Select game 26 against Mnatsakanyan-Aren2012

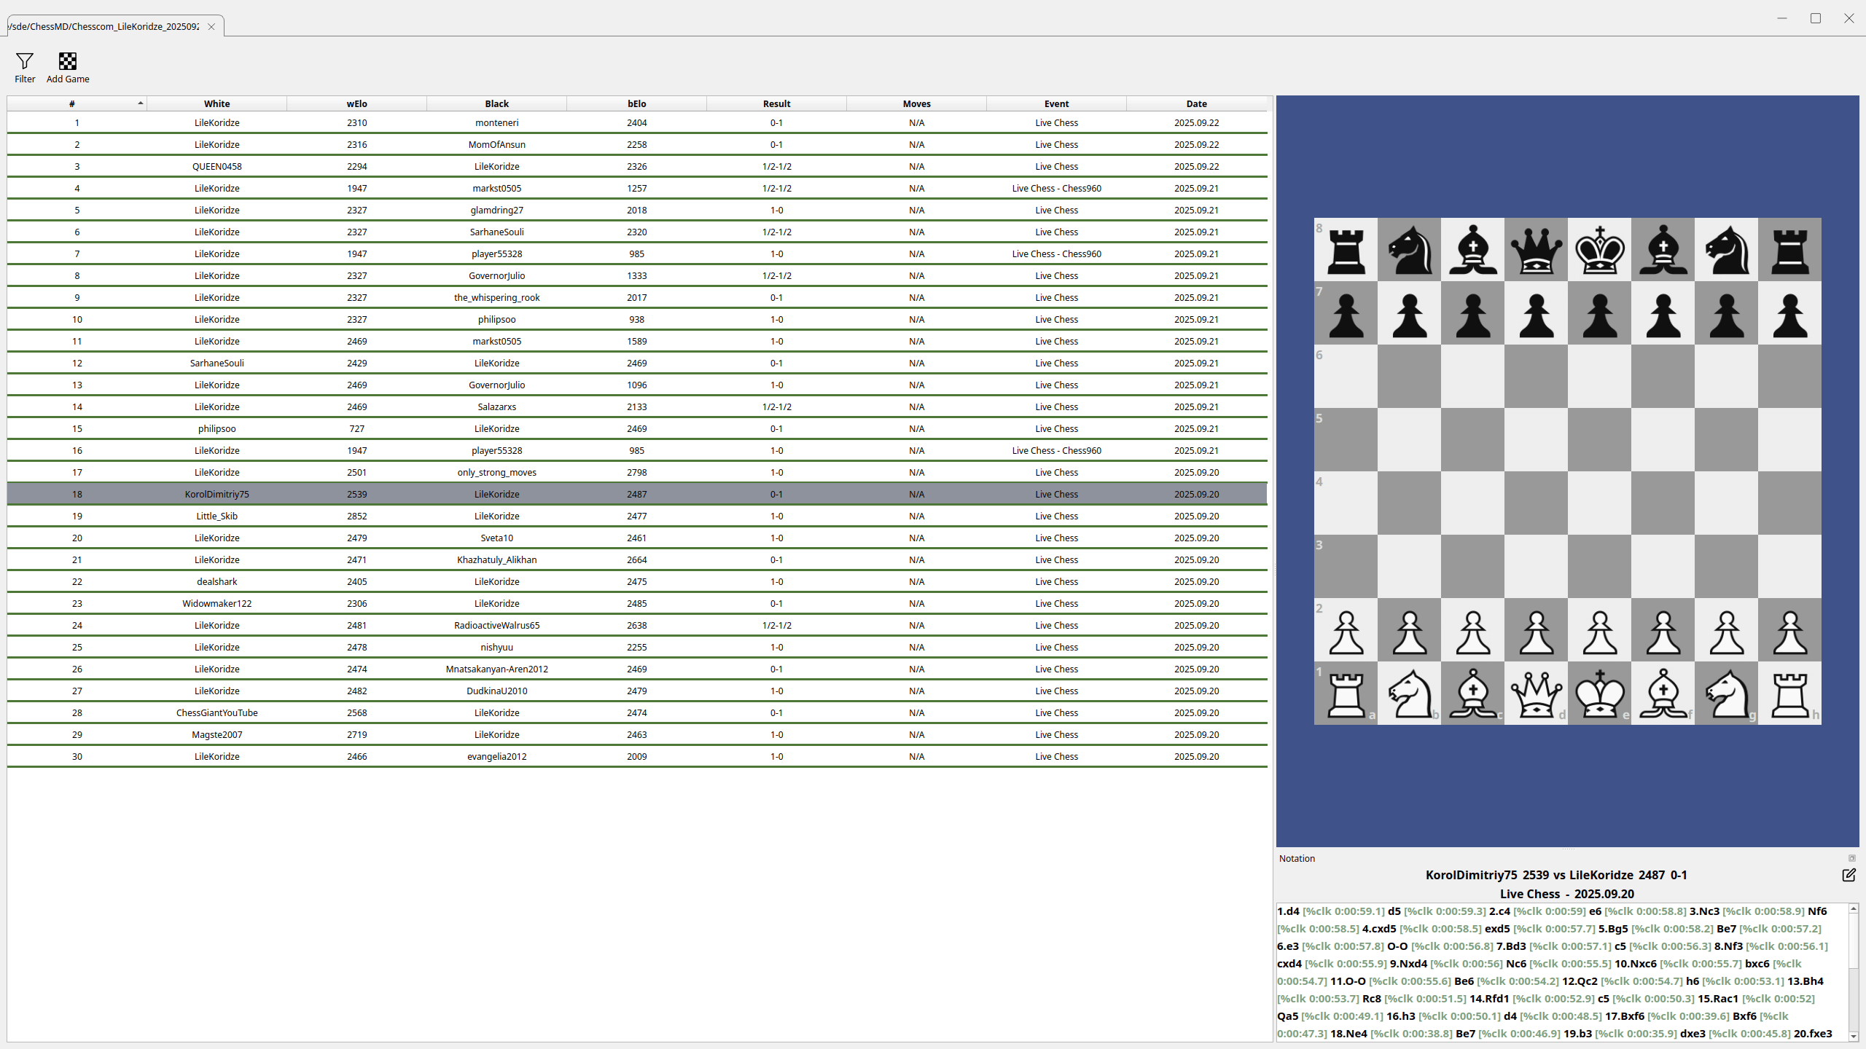pos(637,669)
